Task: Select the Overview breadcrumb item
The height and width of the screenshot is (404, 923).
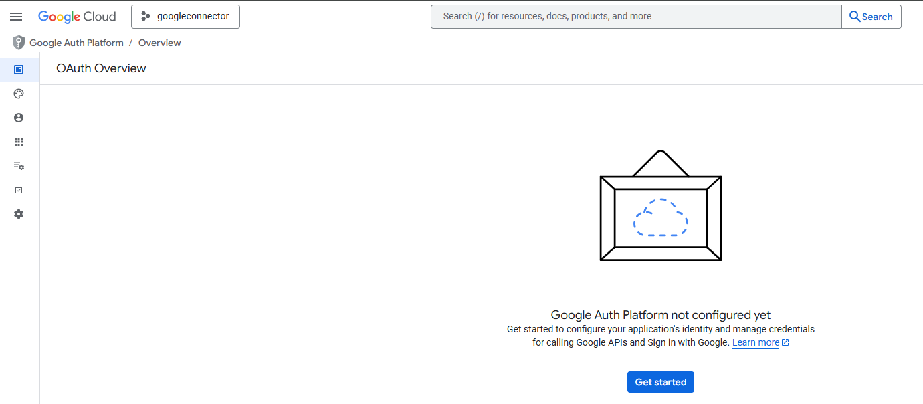Action: pyautogui.click(x=160, y=43)
